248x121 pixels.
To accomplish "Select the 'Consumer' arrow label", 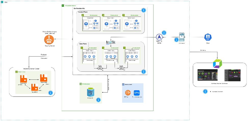I will pos(44,58).
